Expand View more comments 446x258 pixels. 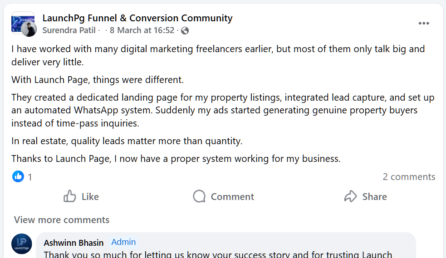(x=62, y=220)
